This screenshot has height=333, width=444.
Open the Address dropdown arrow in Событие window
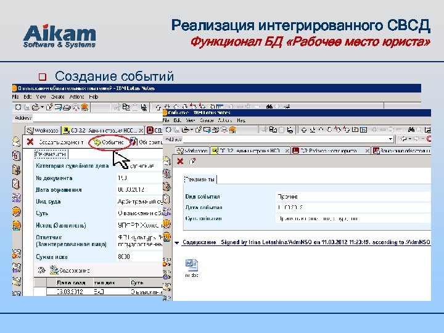tap(391, 139)
